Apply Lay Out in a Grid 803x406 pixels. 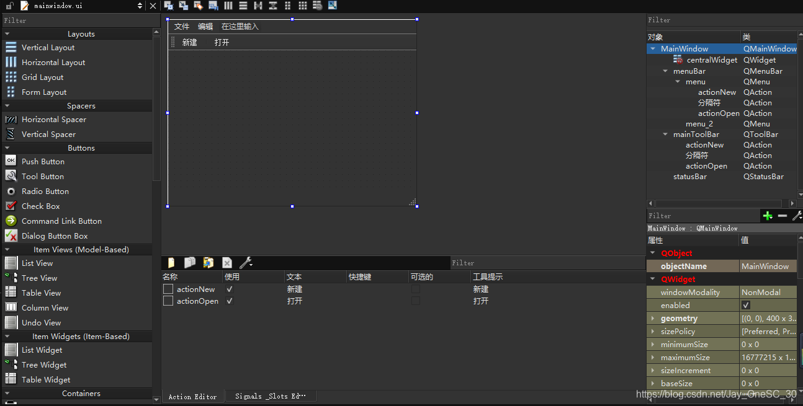click(x=303, y=6)
